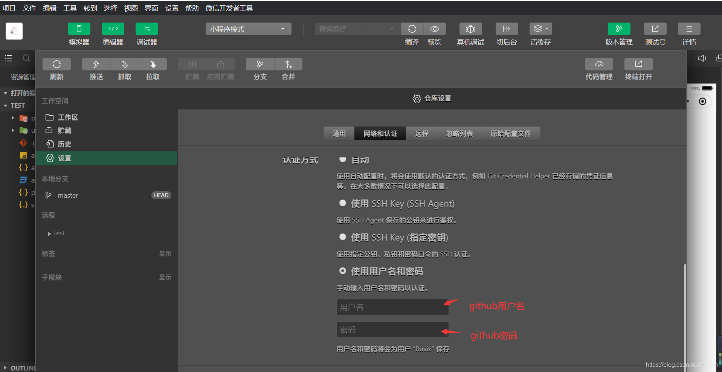This screenshot has height=372, width=722.
Task: Open in terminal (终端打开)
Action: [x=638, y=64]
